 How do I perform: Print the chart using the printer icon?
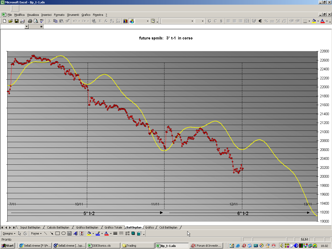[30, 21]
